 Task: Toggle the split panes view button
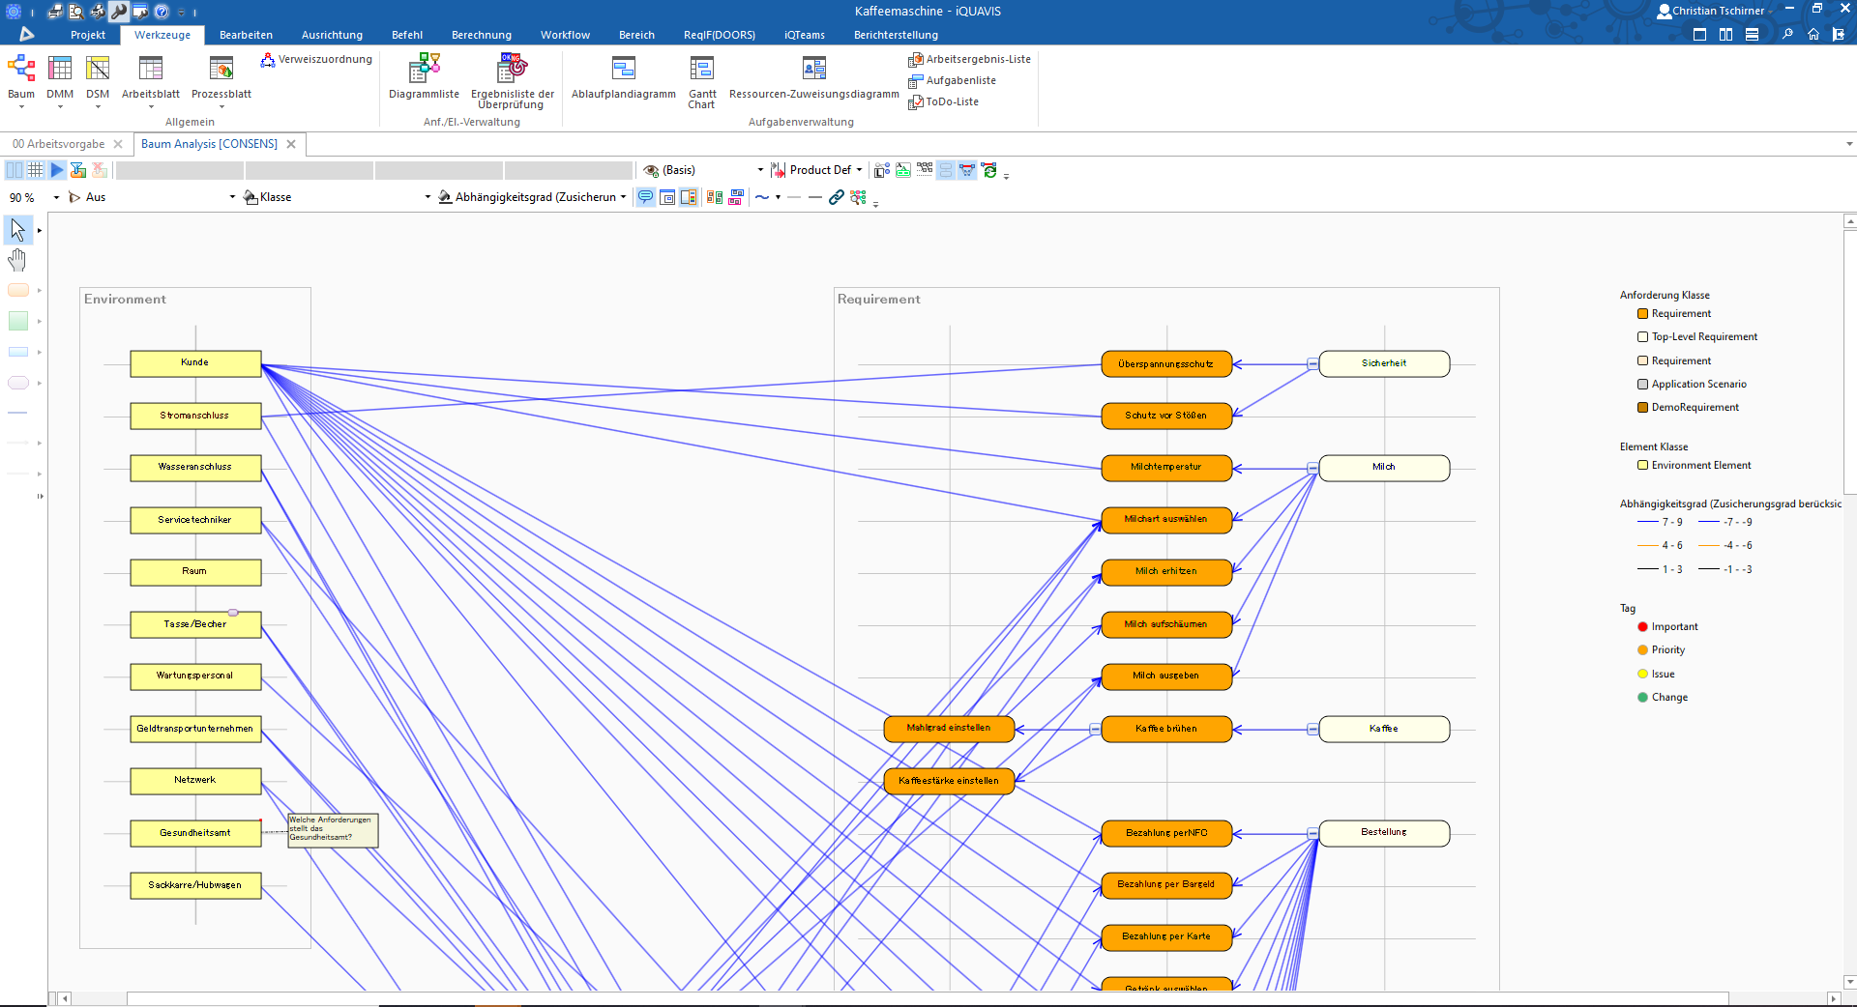tap(15, 170)
